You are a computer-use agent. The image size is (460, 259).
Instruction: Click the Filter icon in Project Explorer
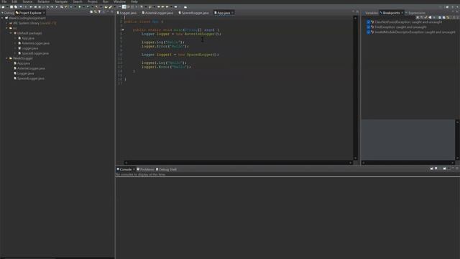(99, 12)
